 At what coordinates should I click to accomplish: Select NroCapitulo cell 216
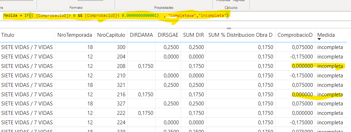tap(121, 95)
